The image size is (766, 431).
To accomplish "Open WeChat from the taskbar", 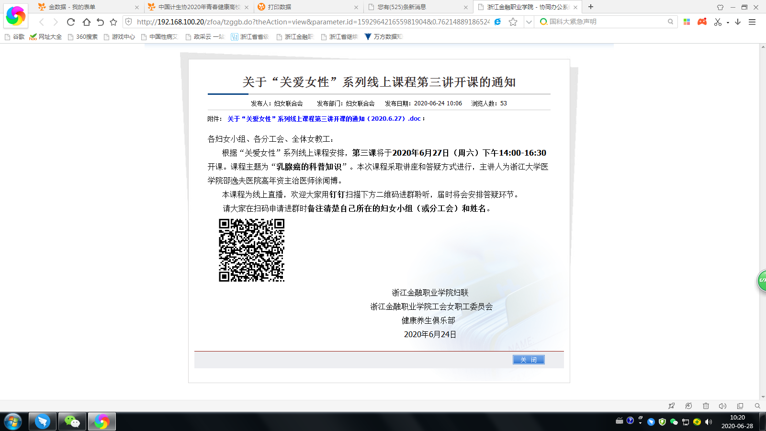I will click(72, 421).
